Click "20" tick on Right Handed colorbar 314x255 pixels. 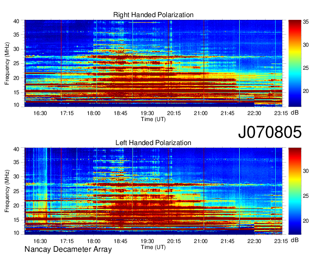pyautogui.click(x=306, y=91)
